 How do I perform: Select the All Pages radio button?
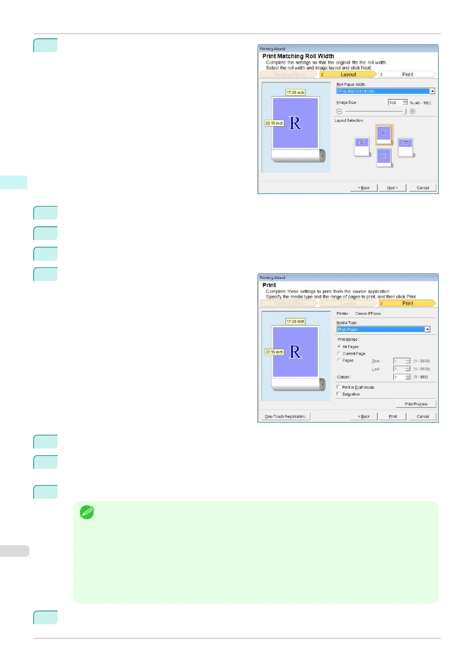[339, 347]
